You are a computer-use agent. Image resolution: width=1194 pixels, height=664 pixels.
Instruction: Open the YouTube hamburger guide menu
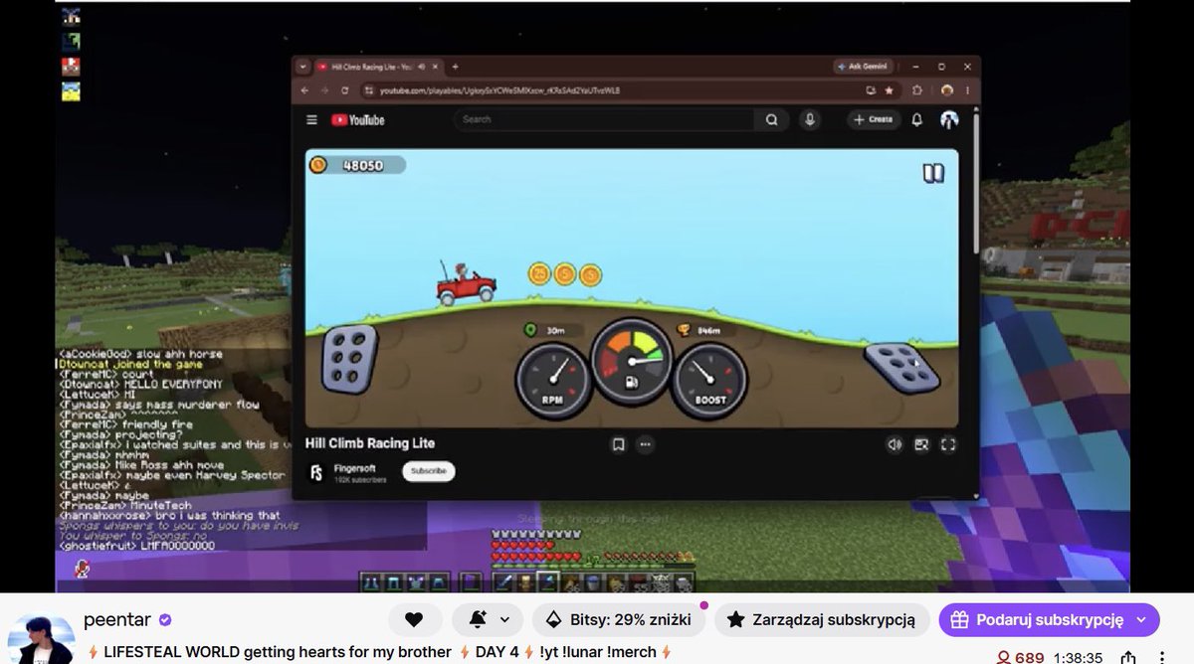[x=311, y=119]
